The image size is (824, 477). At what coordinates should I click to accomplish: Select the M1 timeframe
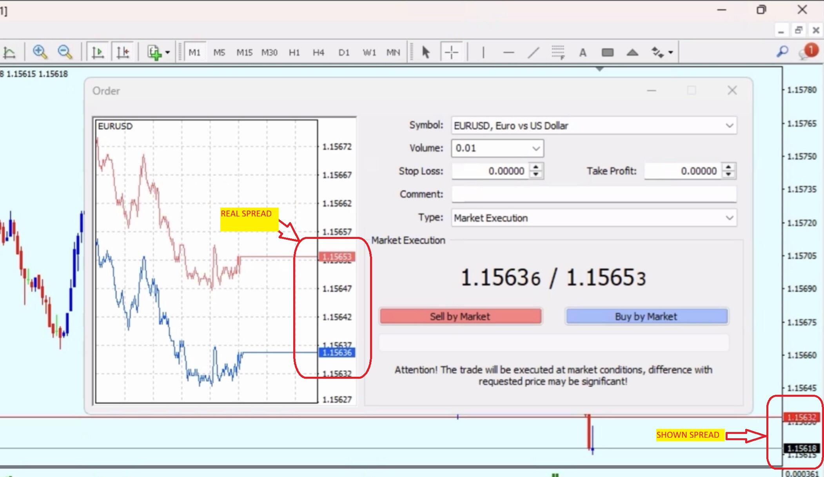tap(194, 52)
